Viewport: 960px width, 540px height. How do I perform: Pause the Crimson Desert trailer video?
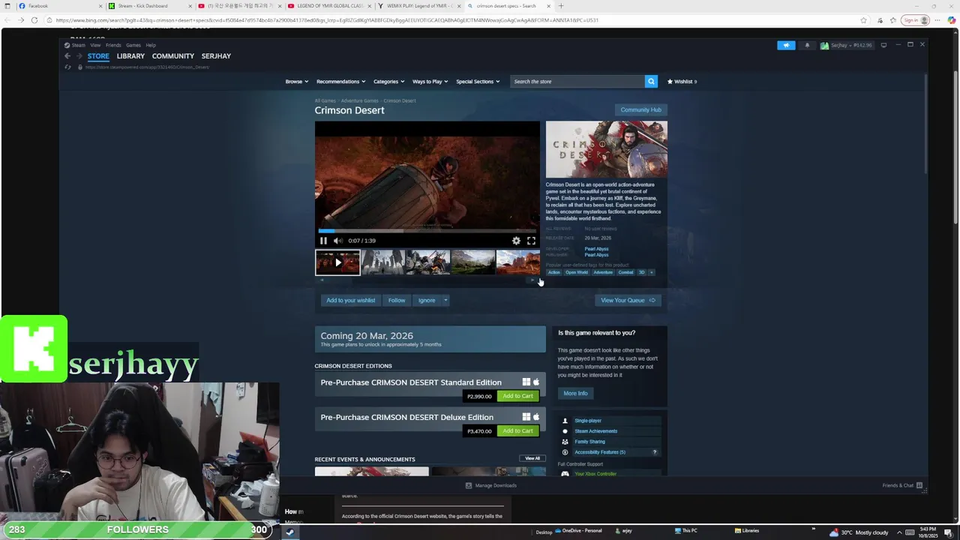[323, 241]
